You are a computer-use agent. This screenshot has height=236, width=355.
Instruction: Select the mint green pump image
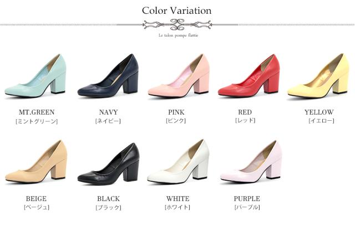point(35,76)
